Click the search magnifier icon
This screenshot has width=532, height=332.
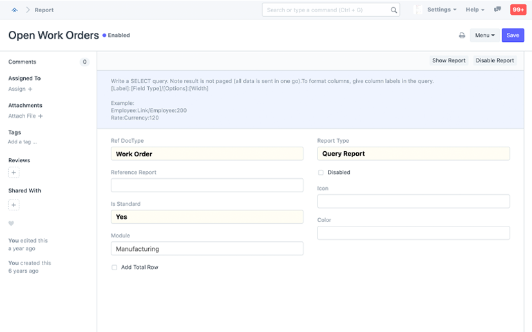[394, 10]
